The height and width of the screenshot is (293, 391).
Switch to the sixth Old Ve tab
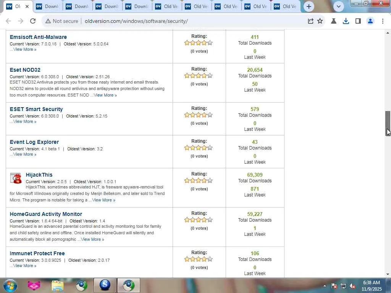pos(166,6)
